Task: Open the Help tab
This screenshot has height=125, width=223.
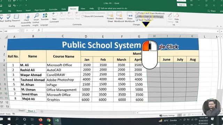Action: tap(92, 8)
